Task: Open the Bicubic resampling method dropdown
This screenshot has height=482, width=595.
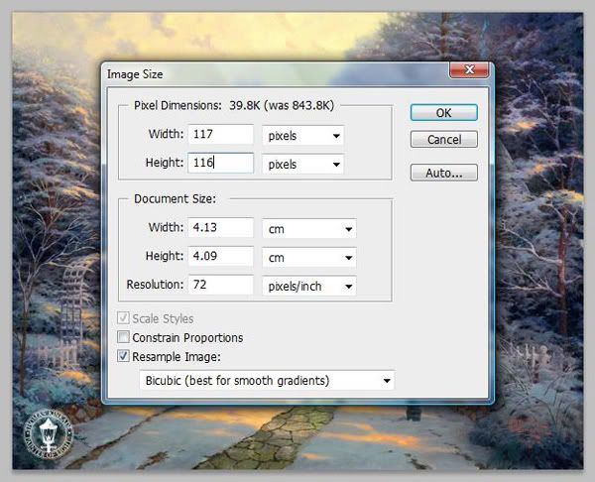Action: click(267, 380)
